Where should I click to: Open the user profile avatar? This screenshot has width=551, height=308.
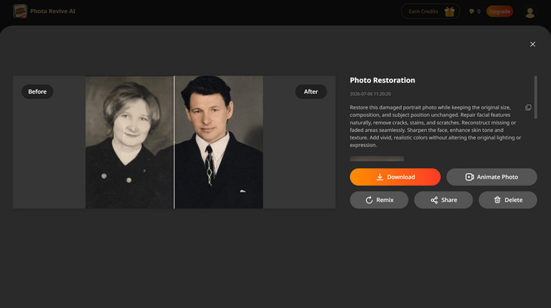[530, 12]
